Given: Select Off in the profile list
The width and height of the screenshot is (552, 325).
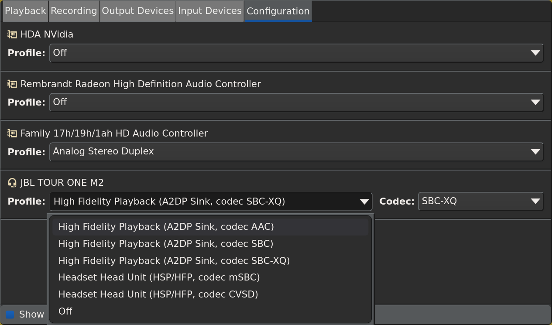Looking at the screenshot, I should [210, 311].
